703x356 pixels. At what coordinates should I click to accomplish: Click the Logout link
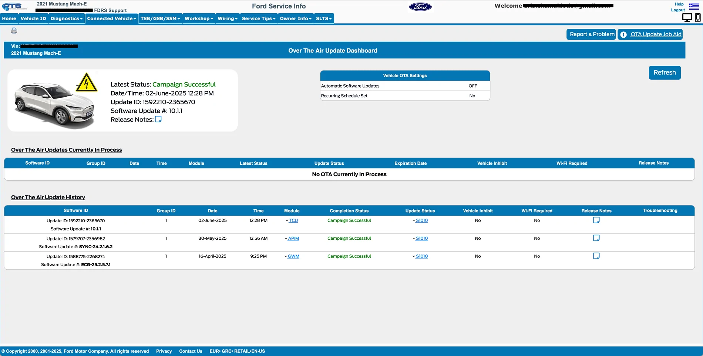pyautogui.click(x=678, y=10)
